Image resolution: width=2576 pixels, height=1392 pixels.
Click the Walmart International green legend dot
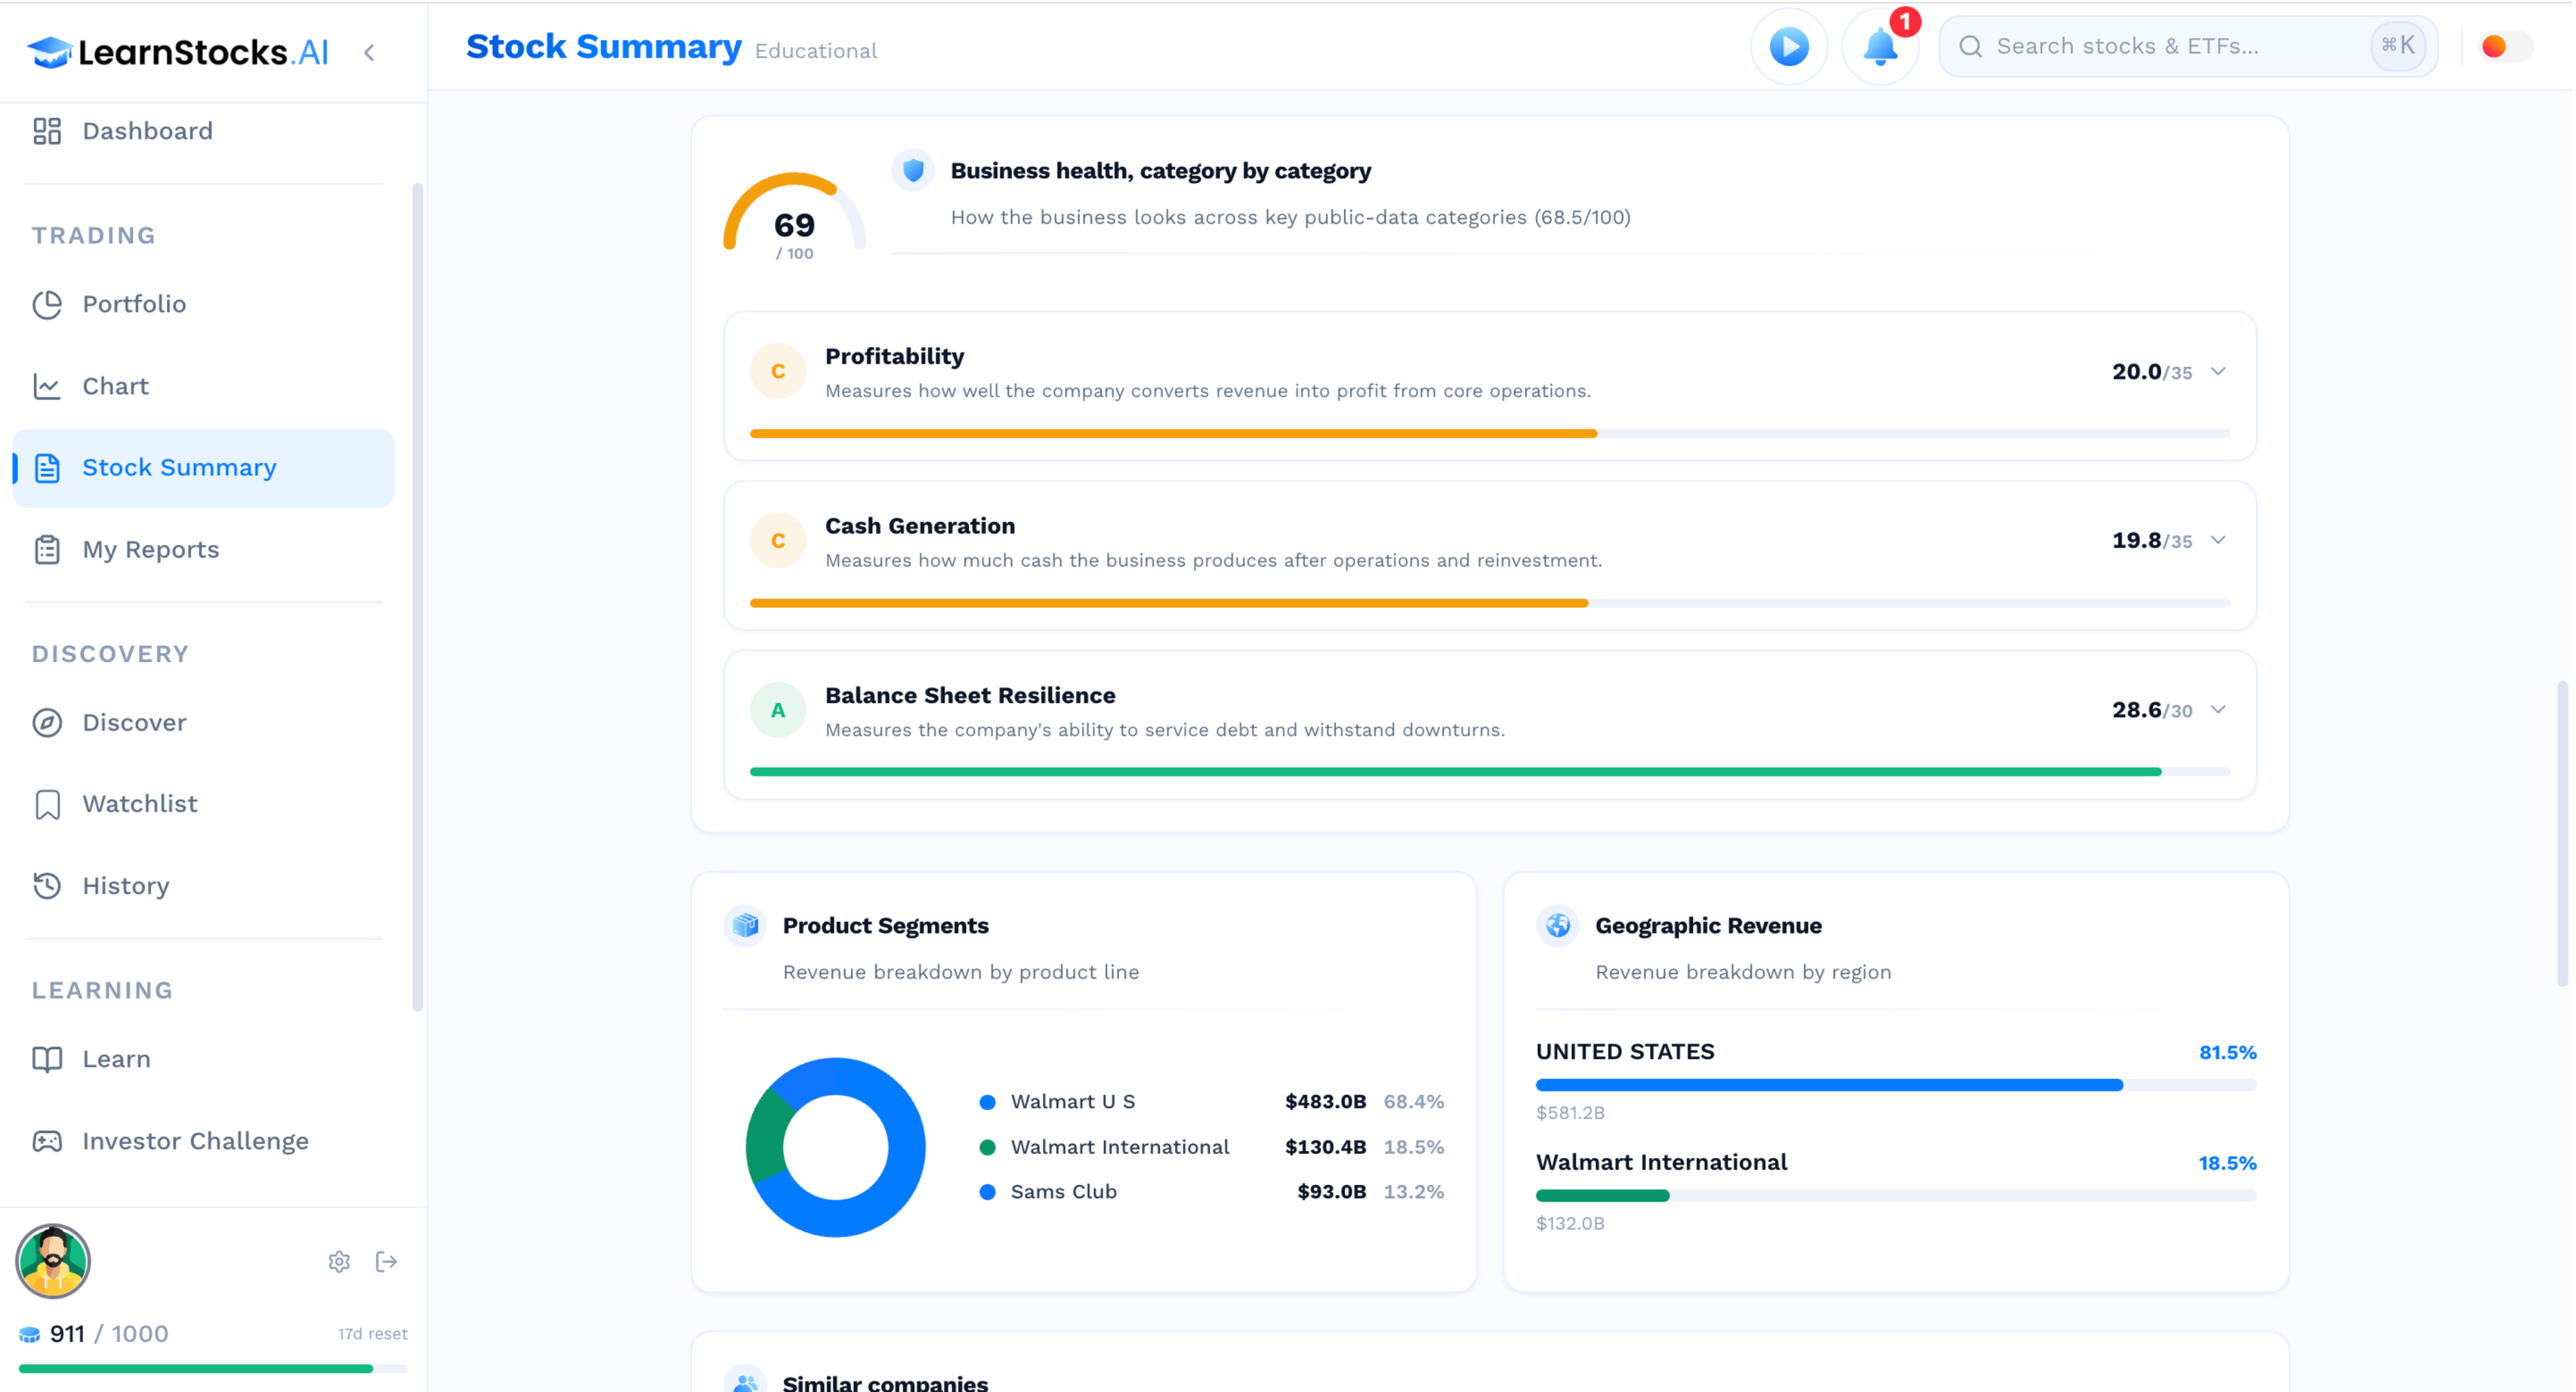pyautogui.click(x=988, y=1147)
